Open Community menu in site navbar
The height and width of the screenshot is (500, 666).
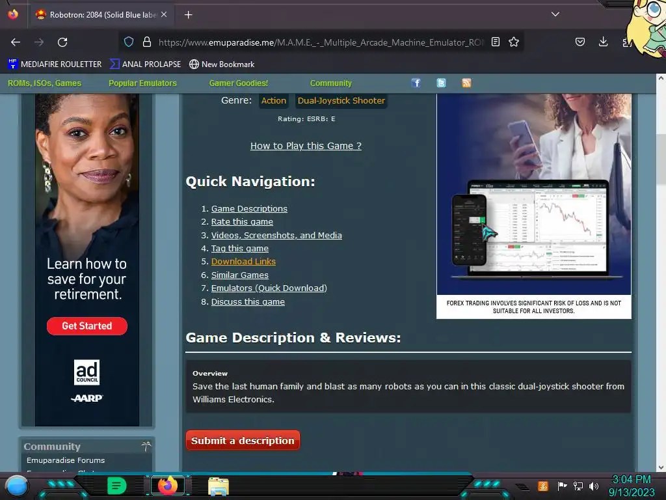(331, 83)
